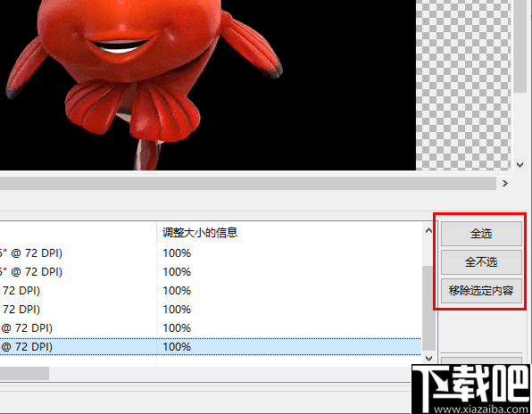The width and height of the screenshot is (532, 414).
Task: Click the list vertical scrollbar thumb
Action: [428, 308]
